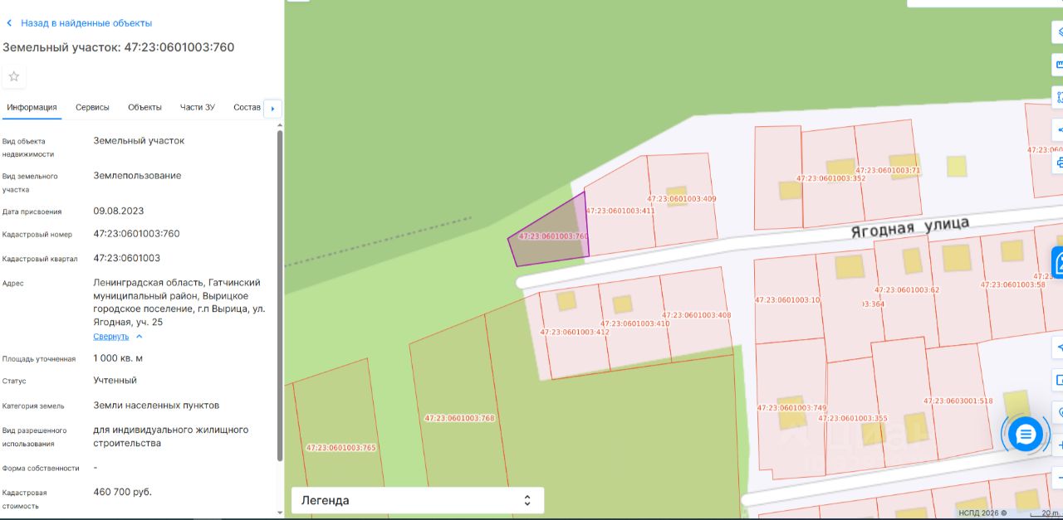This screenshot has width=1063, height=520.
Task: Switch to the Части ЗУ tab
Action: coord(198,108)
